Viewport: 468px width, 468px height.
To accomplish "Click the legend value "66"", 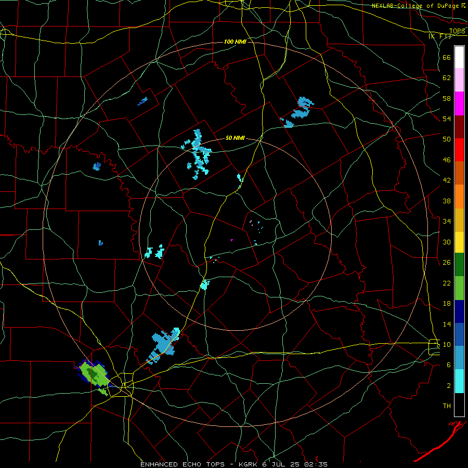I will pyautogui.click(x=447, y=57).
